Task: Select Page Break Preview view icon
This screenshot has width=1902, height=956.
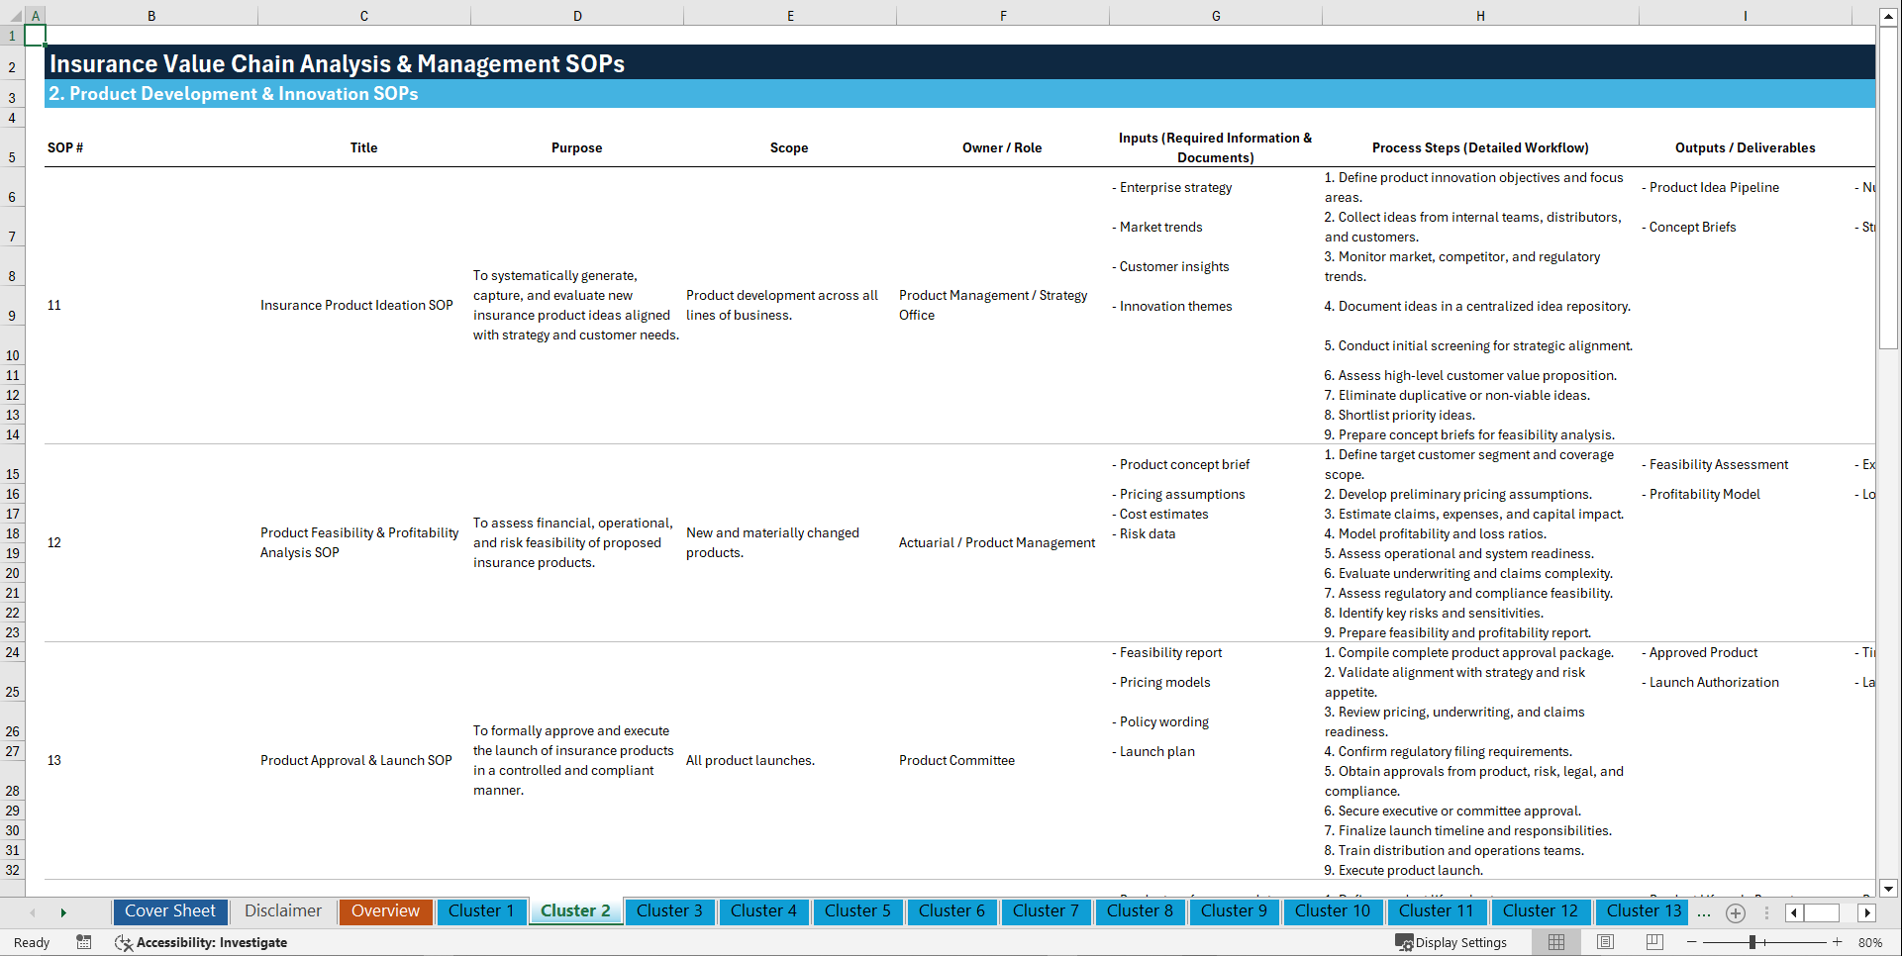Action: [1653, 942]
